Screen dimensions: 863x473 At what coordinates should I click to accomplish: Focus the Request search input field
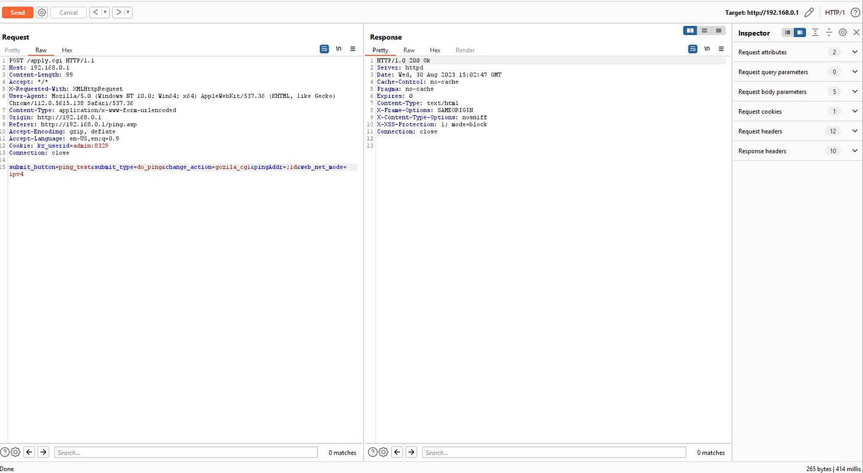[x=186, y=453]
